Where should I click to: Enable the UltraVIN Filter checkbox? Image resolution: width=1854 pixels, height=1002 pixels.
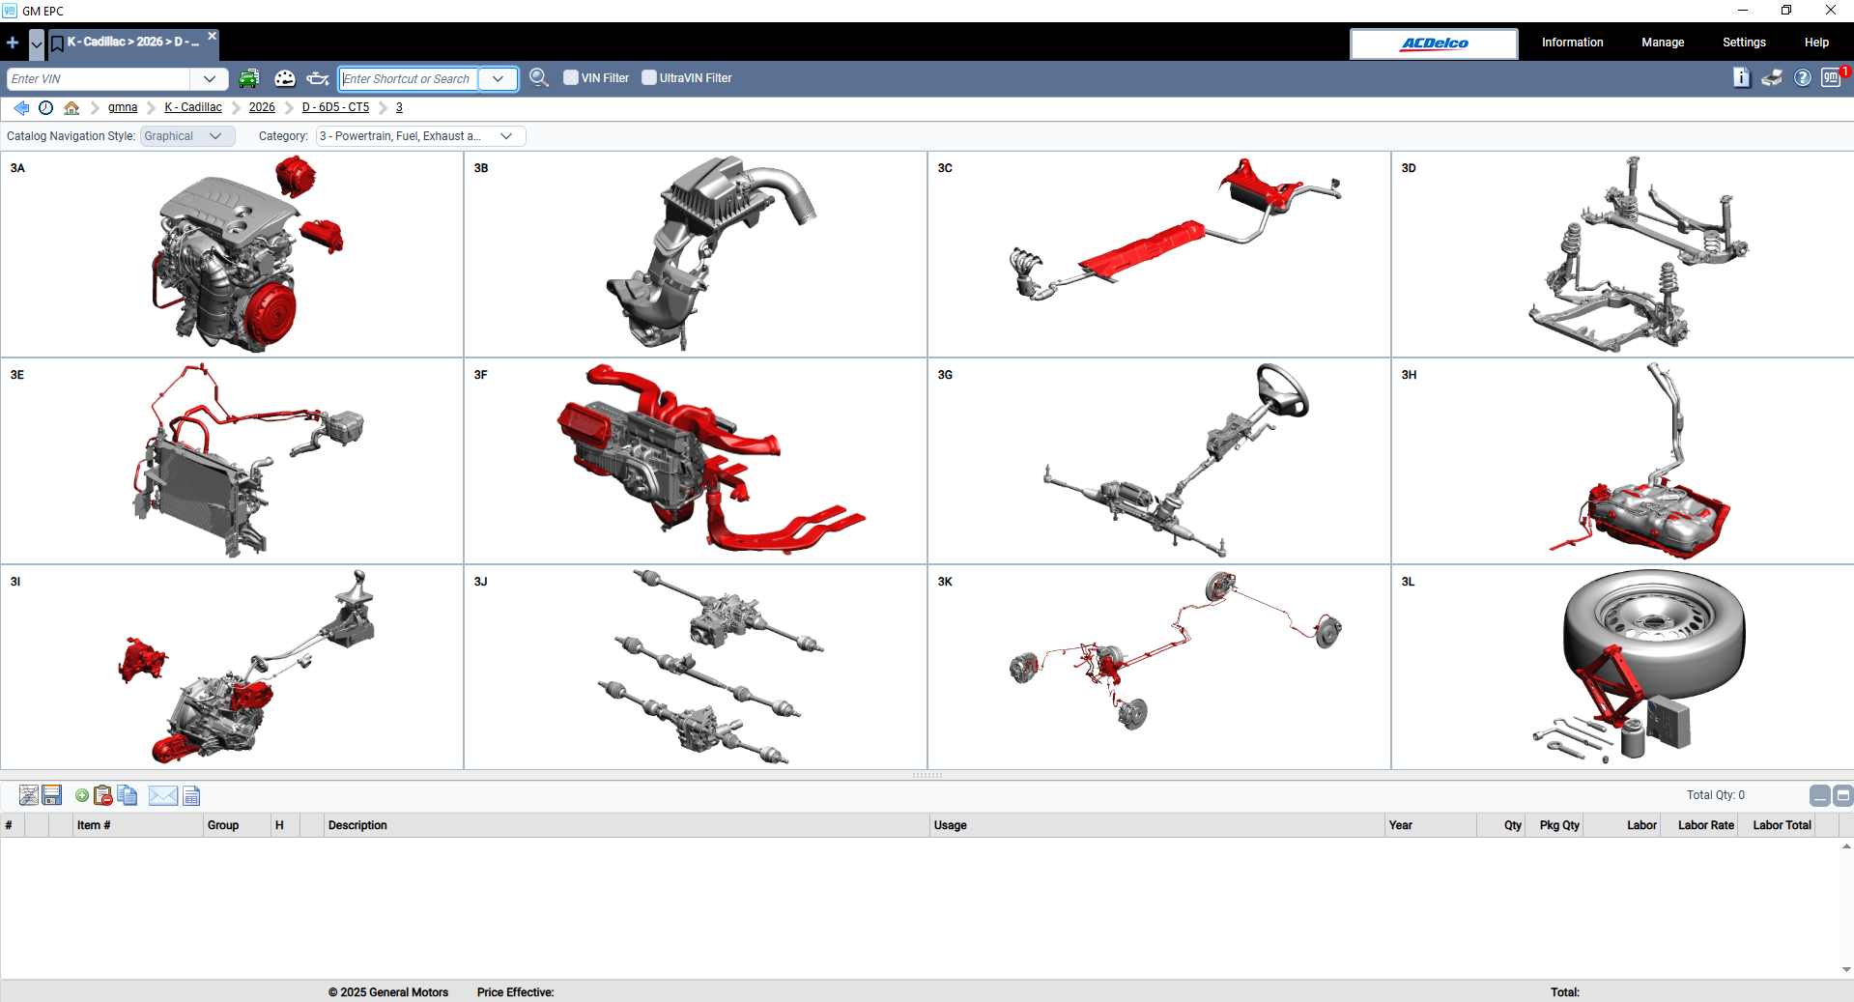coord(648,77)
